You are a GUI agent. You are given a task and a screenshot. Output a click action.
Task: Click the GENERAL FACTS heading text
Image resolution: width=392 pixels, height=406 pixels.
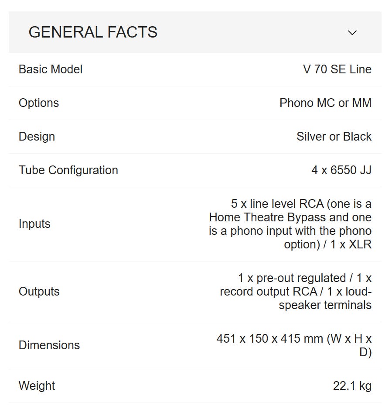tap(93, 32)
